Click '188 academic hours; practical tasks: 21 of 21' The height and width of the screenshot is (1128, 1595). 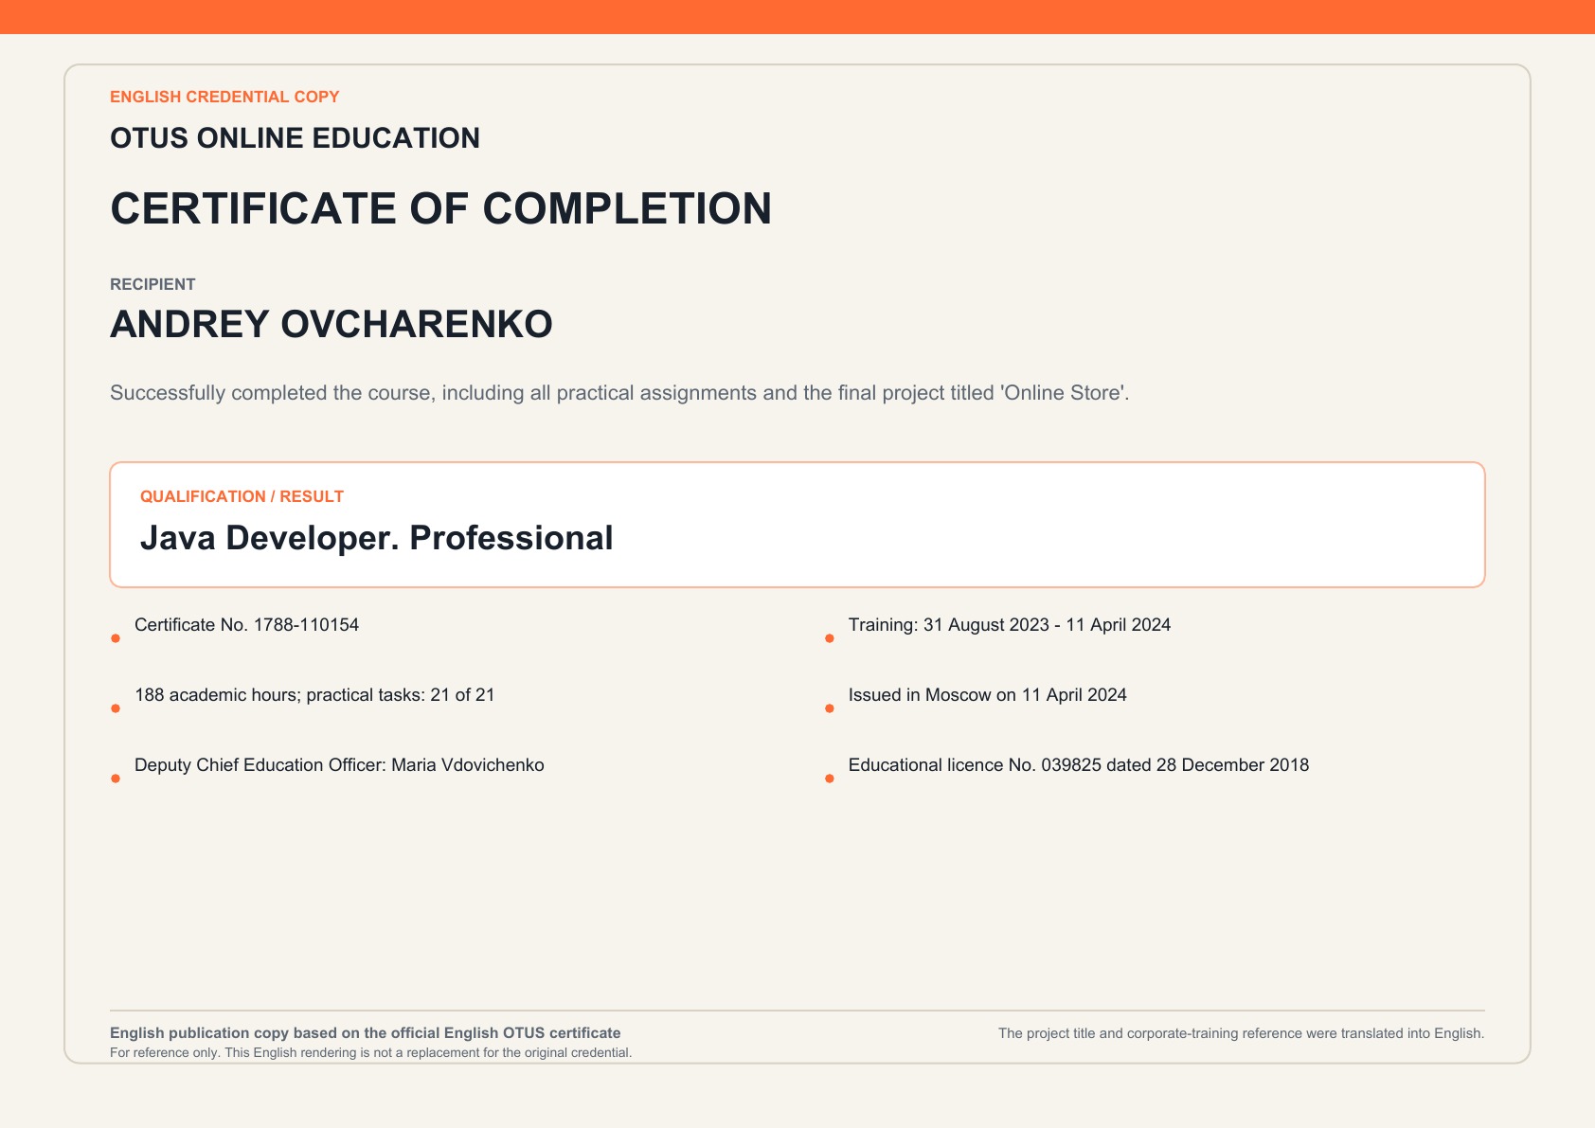(x=314, y=695)
